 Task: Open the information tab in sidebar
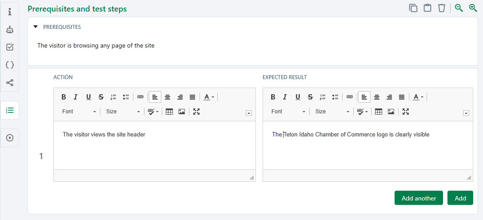coord(10,12)
